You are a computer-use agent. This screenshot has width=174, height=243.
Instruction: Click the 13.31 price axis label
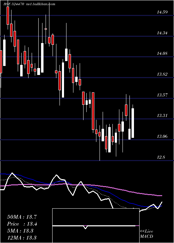click(x=162, y=116)
